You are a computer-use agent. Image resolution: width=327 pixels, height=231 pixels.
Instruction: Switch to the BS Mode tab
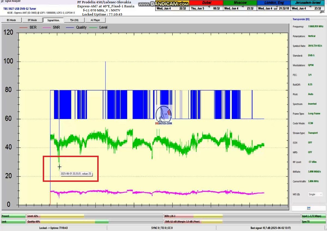click(11, 20)
